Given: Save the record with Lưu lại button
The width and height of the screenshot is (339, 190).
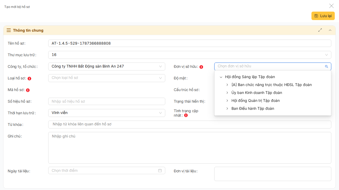Looking at the screenshot, I should tap(323, 16).
